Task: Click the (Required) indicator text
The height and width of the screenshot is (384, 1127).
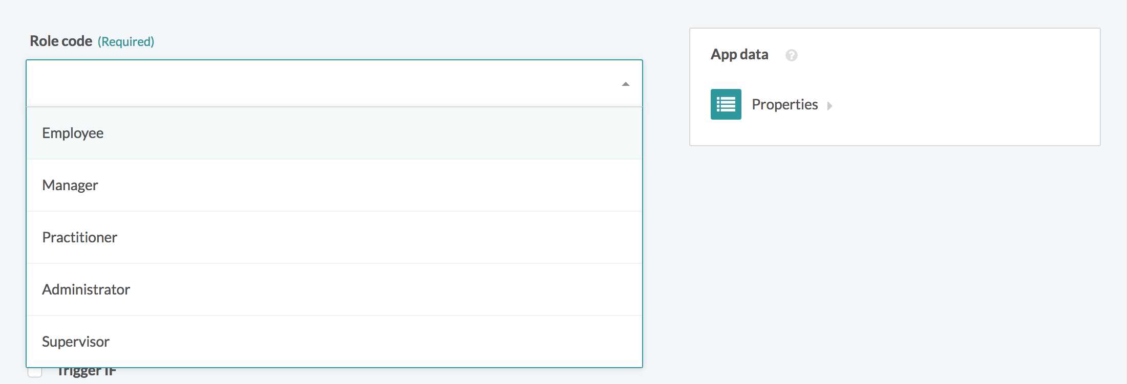Action: click(x=126, y=41)
